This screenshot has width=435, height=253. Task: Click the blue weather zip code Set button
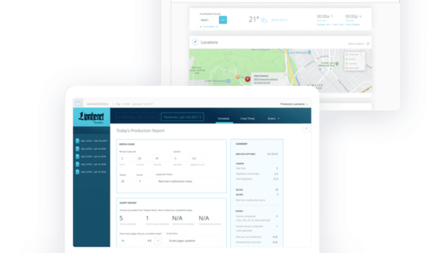click(x=223, y=20)
